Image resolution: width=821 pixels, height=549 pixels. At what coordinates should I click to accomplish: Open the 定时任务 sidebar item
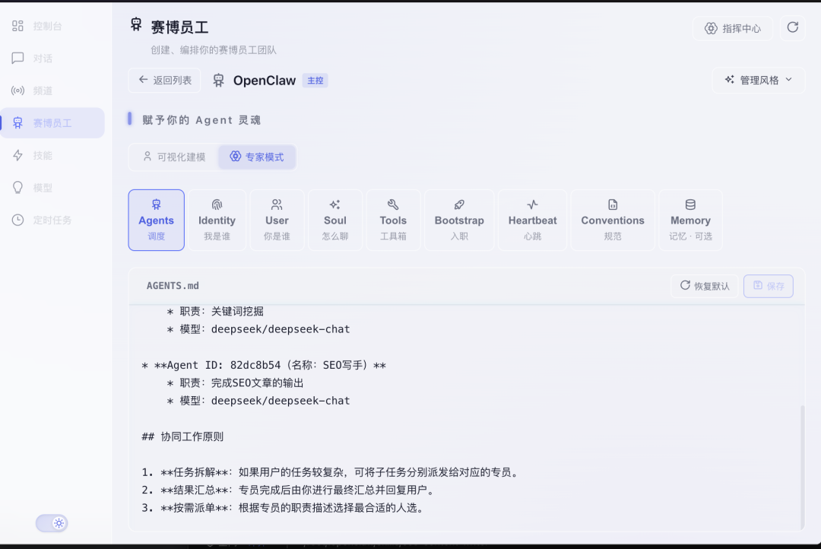tap(52, 220)
